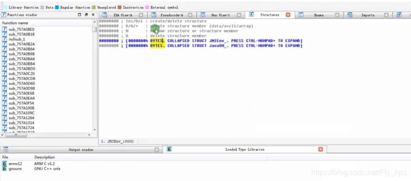Select the Structures tab

coord(270,15)
